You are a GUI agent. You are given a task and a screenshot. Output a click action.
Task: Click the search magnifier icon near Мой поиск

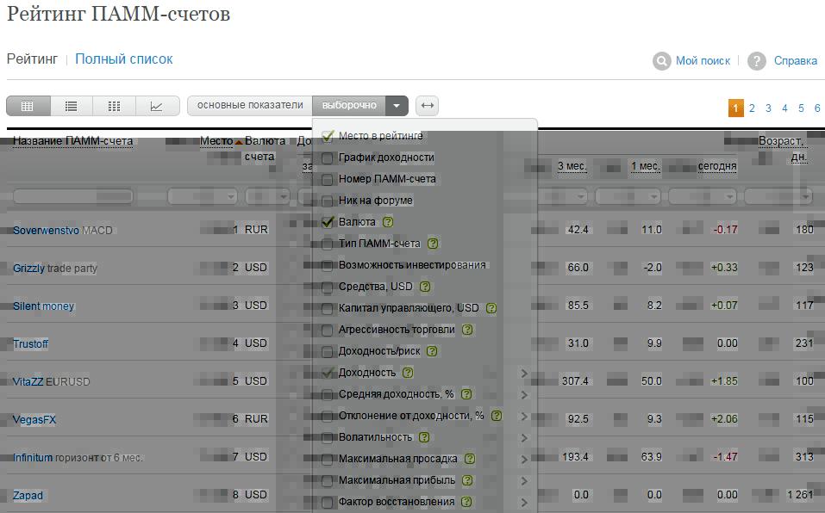coord(662,61)
